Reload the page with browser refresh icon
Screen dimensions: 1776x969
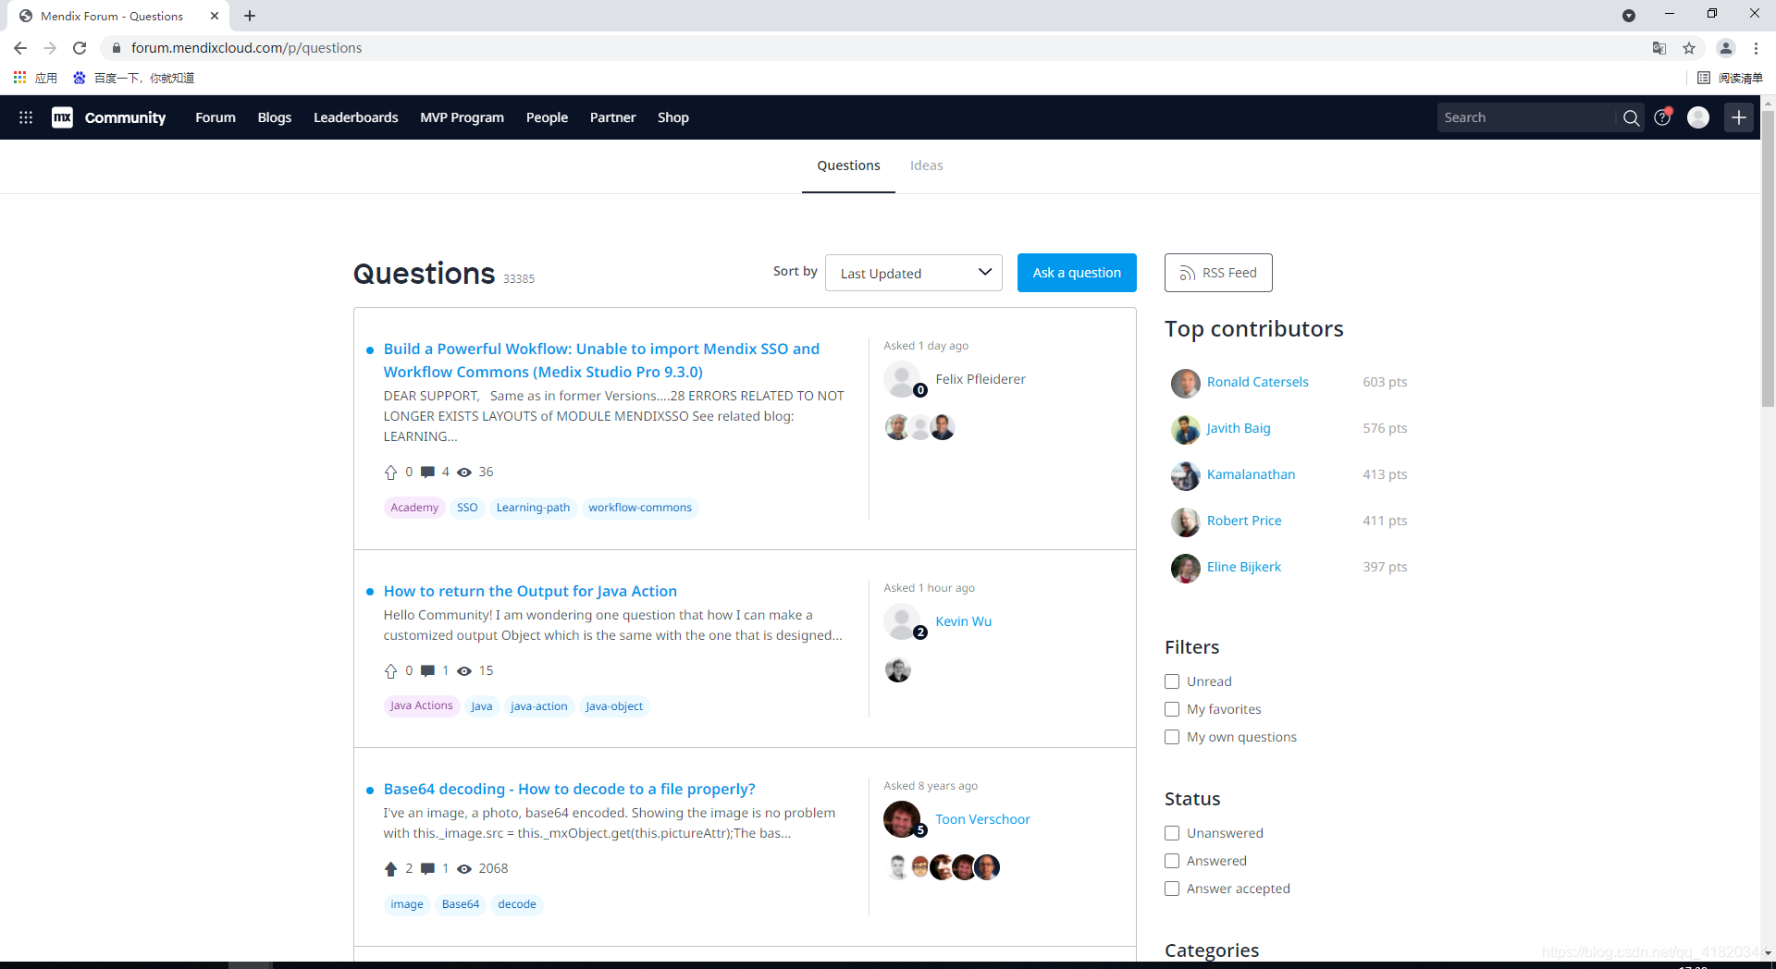(x=80, y=48)
